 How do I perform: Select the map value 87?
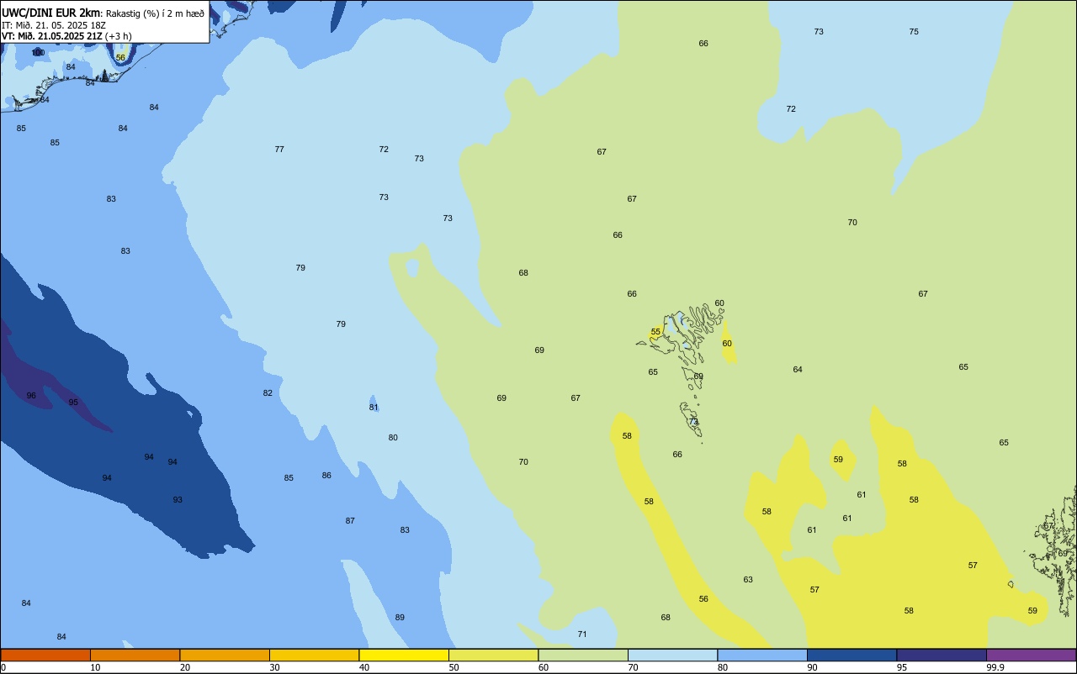(x=350, y=521)
